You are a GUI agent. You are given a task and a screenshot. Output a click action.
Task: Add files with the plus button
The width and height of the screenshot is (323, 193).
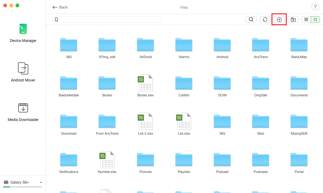click(x=279, y=19)
